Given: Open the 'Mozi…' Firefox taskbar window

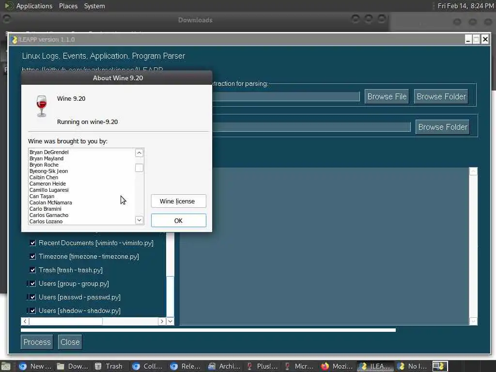Looking at the screenshot, I should (x=337, y=366).
